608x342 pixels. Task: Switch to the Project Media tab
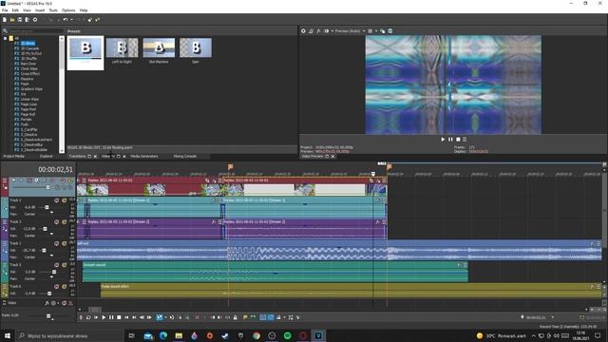click(x=13, y=156)
